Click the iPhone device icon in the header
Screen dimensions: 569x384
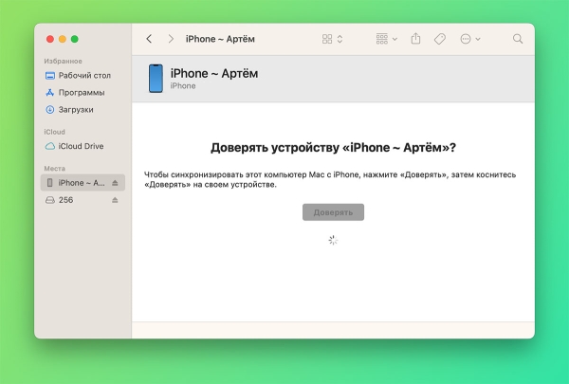tap(156, 79)
